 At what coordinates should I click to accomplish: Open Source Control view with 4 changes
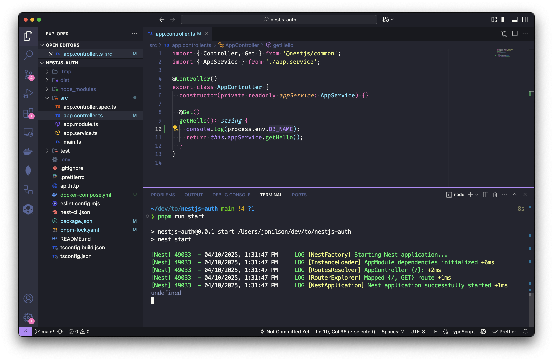pyautogui.click(x=28, y=75)
